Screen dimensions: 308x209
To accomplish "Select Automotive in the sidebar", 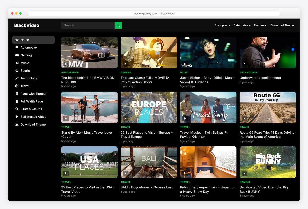I will [33, 47].
